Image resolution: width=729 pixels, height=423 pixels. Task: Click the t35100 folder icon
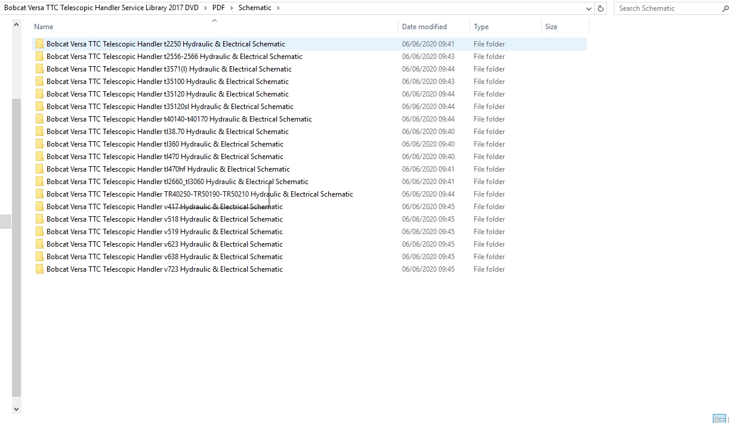pos(39,82)
